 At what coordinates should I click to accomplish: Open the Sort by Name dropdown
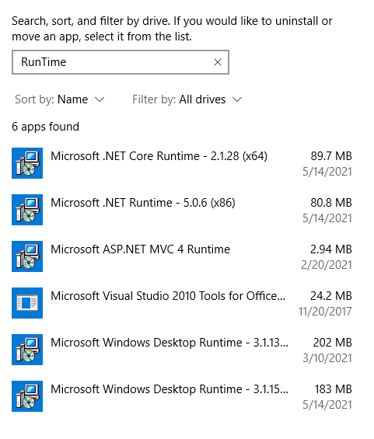tap(60, 99)
